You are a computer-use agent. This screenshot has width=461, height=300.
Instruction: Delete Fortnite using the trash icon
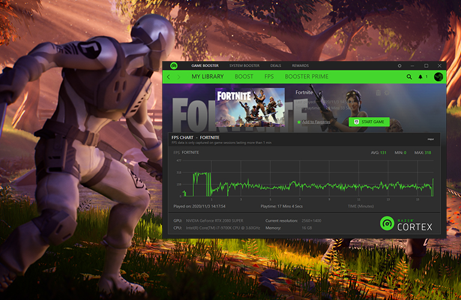click(378, 93)
